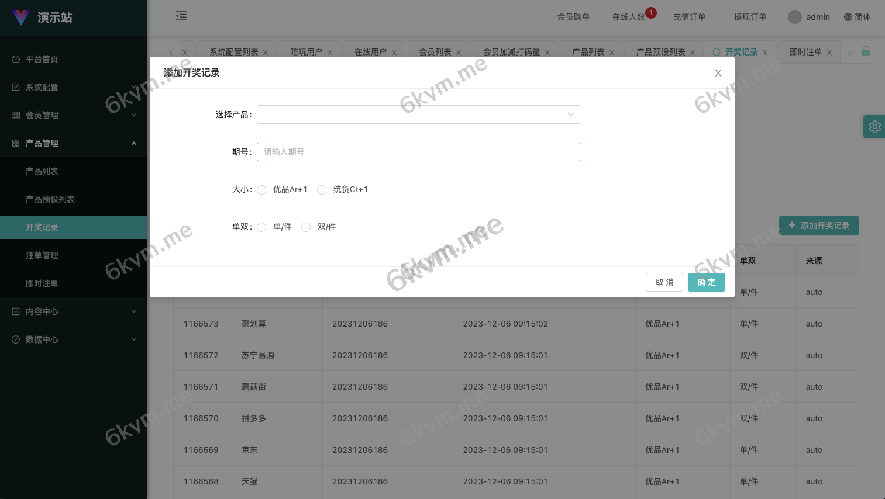Image resolution: width=885 pixels, height=499 pixels.
Task: Choose 单/件 under 单双
Action: pyautogui.click(x=261, y=227)
